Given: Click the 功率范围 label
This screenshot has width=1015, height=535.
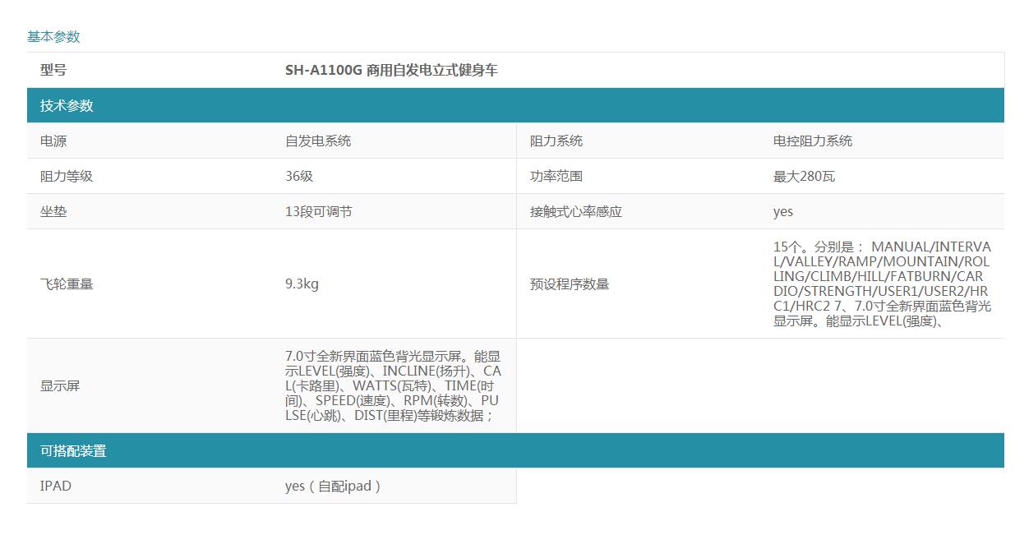Looking at the screenshot, I should click(x=556, y=176).
